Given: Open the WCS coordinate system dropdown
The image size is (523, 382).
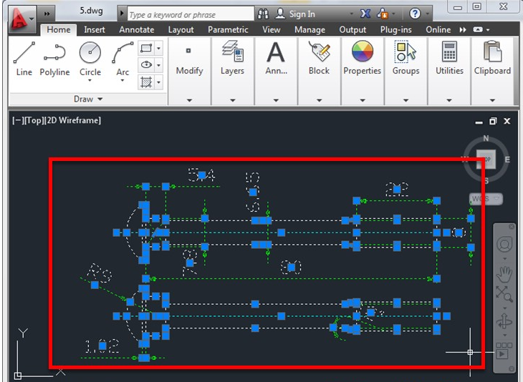Looking at the screenshot, I should [486, 199].
